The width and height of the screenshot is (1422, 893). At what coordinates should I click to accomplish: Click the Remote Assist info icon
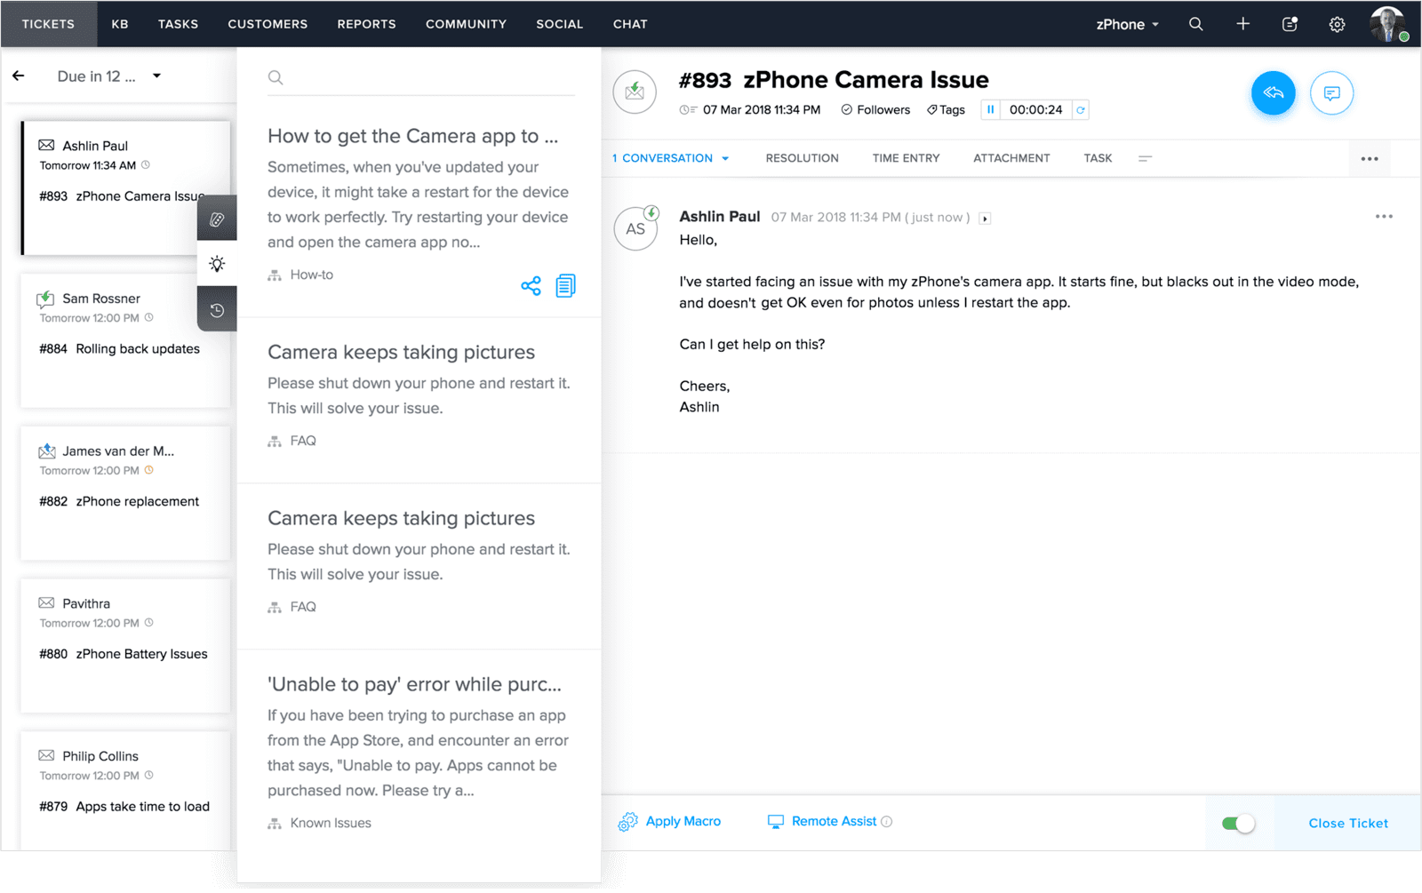(x=886, y=822)
